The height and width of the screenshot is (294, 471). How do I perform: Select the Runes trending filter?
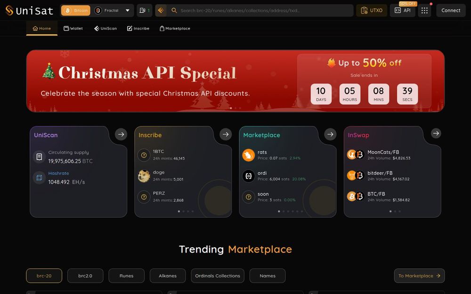[x=126, y=276]
